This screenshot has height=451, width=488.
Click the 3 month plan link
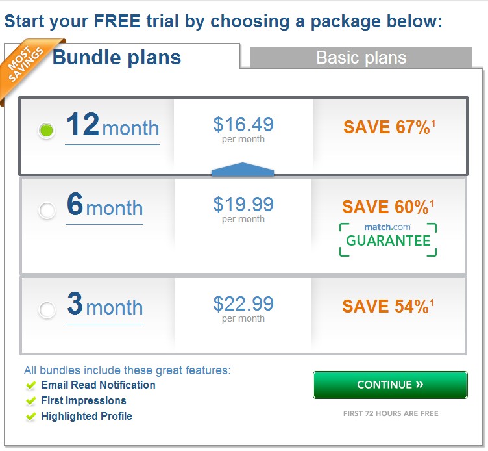(105, 305)
